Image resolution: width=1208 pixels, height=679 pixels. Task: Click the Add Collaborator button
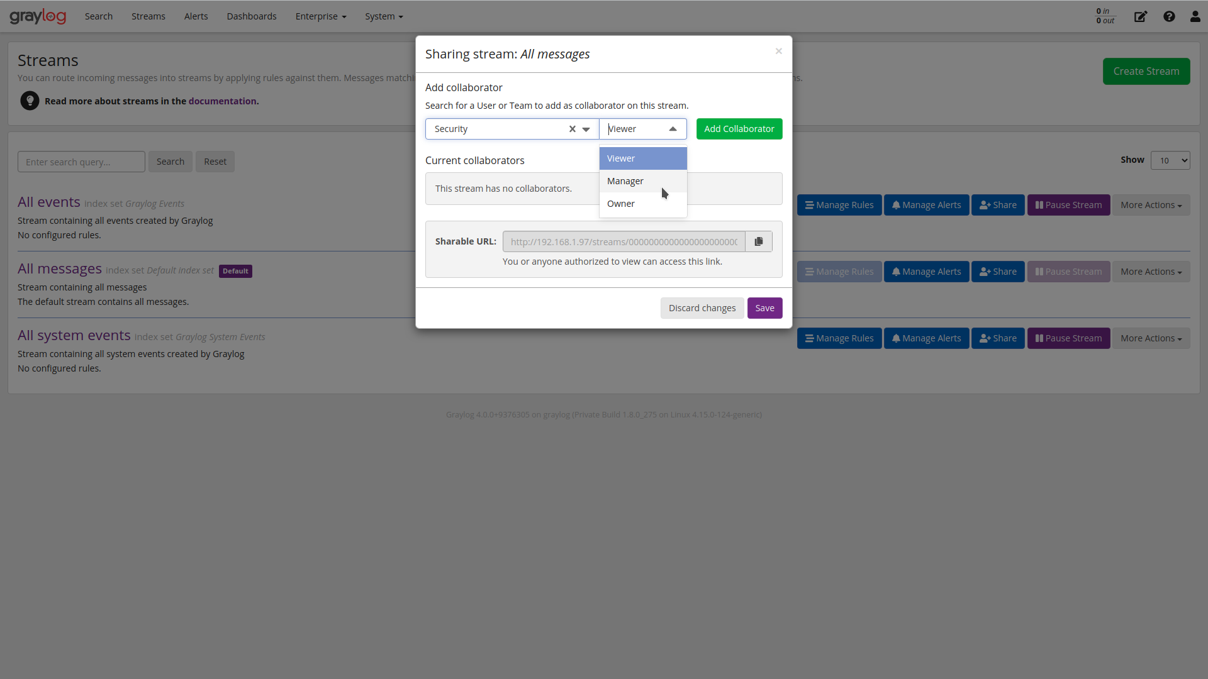pyautogui.click(x=739, y=128)
